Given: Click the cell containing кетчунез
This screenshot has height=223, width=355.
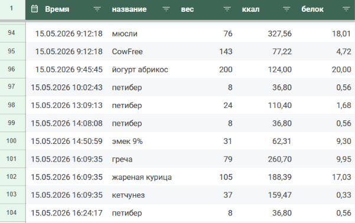Looking at the screenshot, I should pyautogui.click(x=142, y=195).
